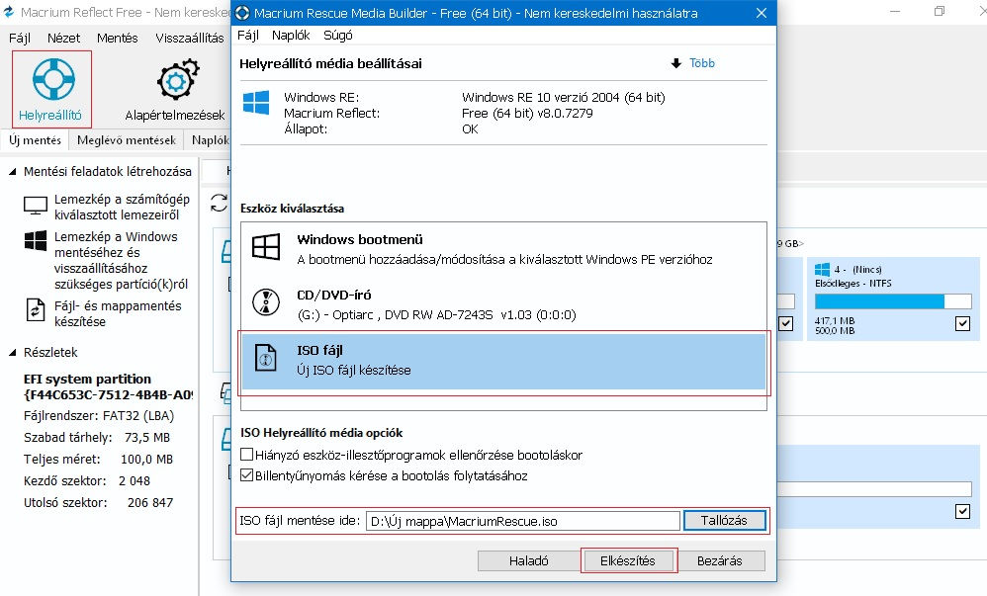Collapse Mentési feladatok létrehozása section
The image size is (987, 596).
pos(13,172)
